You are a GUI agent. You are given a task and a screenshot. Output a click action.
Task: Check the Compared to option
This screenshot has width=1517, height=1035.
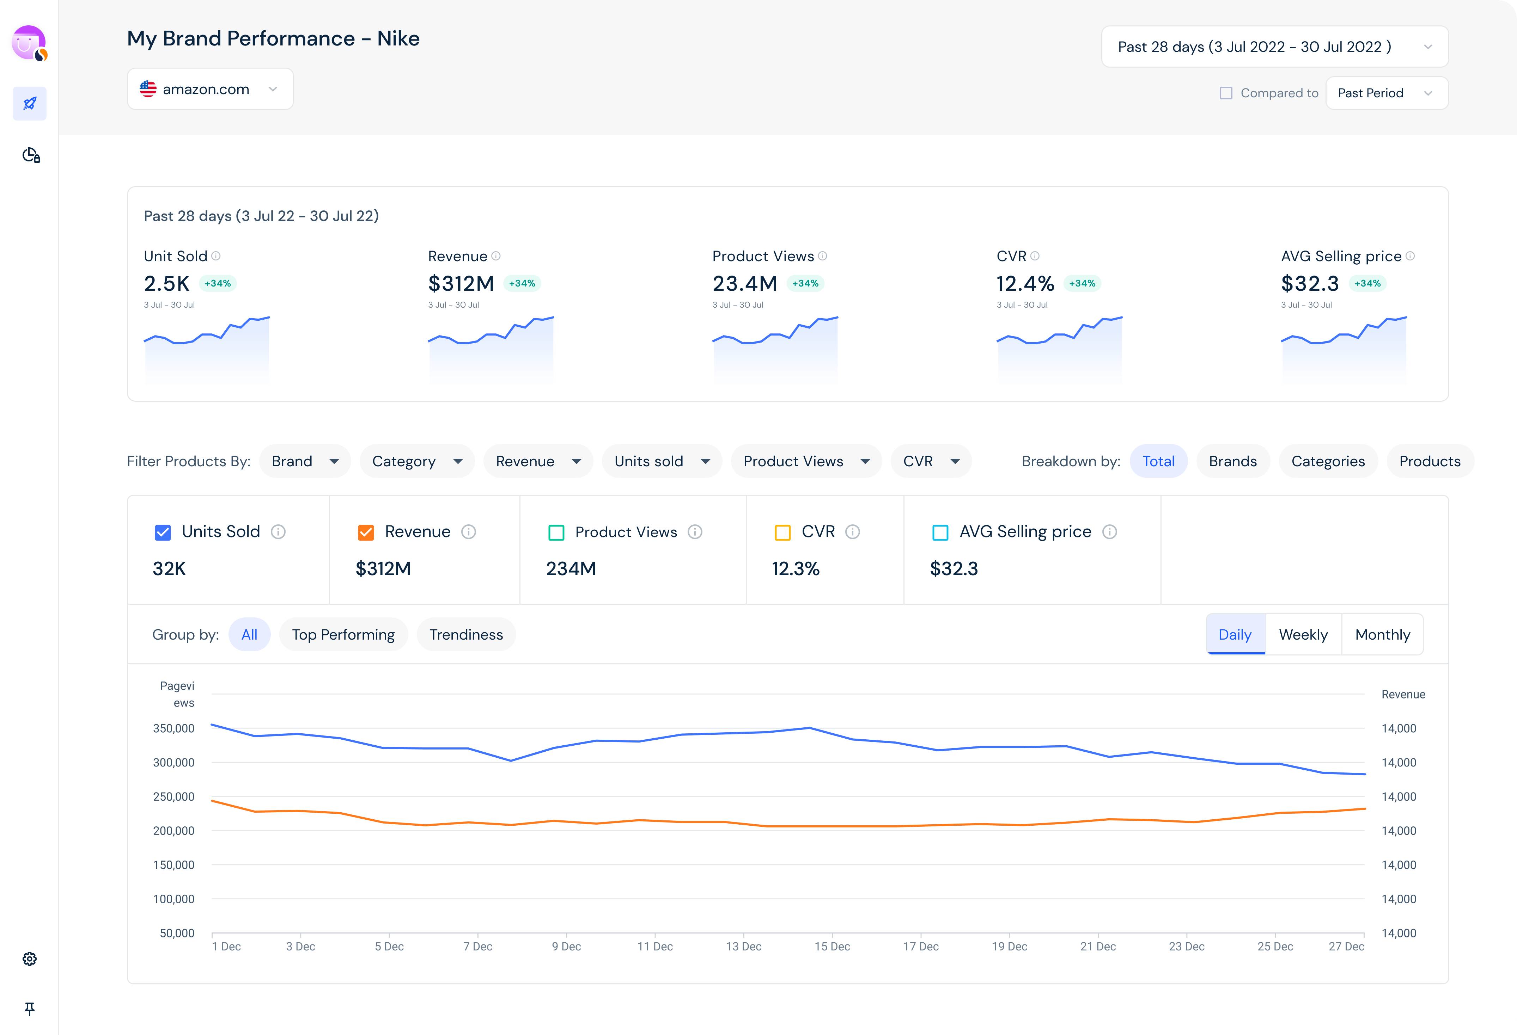1226,93
